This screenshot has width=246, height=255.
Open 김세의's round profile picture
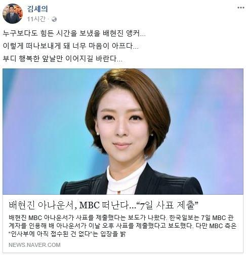pos(13,14)
